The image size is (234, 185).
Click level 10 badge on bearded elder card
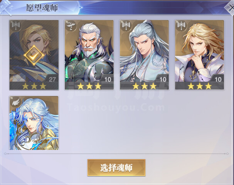[x=108, y=79]
